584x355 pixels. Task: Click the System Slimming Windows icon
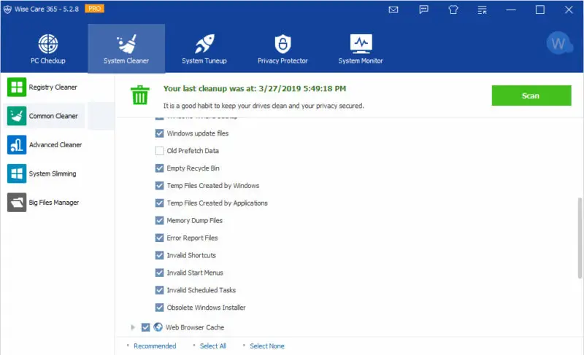(x=17, y=173)
